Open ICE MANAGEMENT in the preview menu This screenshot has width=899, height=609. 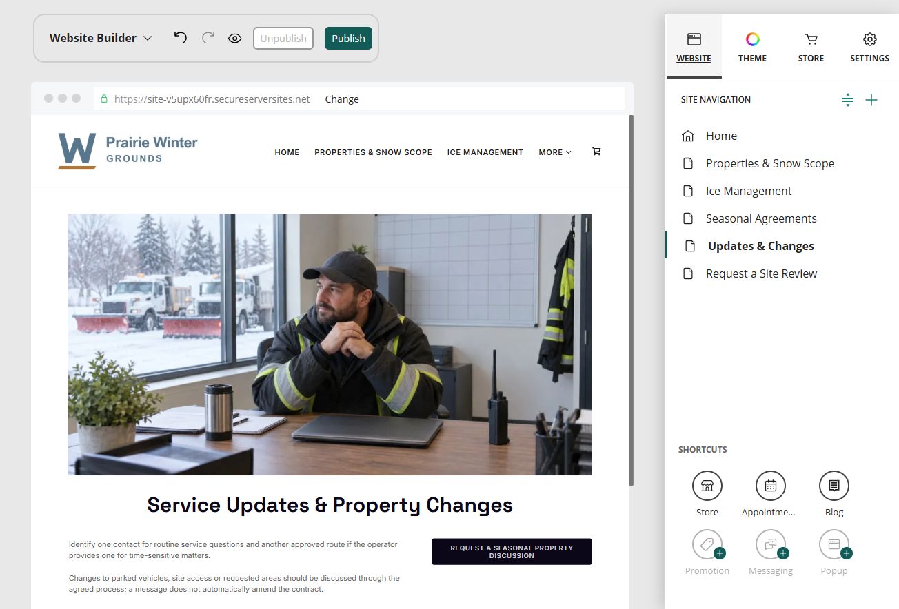[x=485, y=152]
